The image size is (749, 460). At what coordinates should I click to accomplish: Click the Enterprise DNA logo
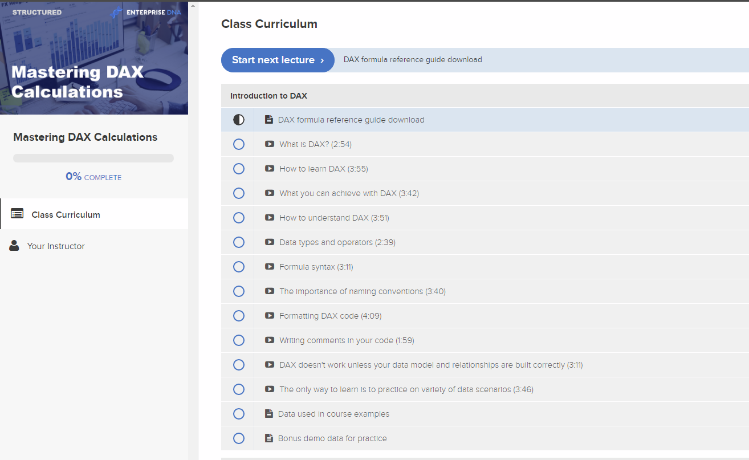tap(146, 12)
